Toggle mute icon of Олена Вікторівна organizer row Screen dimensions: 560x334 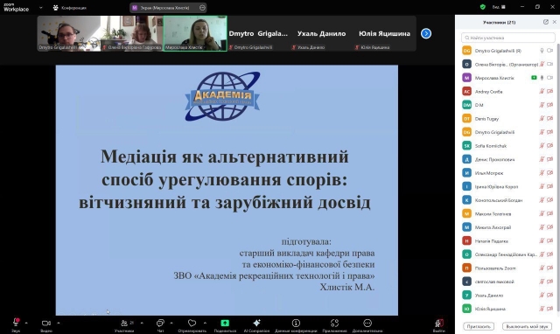pos(542,64)
